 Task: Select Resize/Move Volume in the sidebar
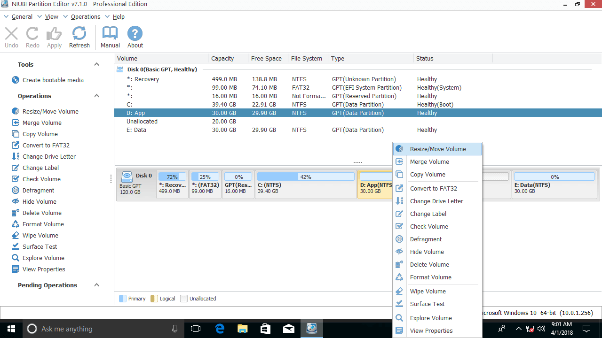45,111
